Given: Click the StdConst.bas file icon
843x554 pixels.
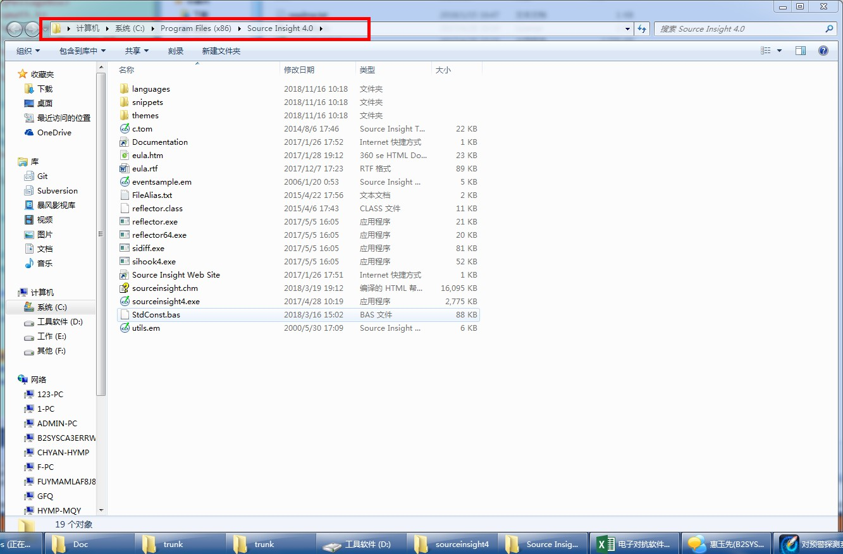Looking at the screenshot, I should pyautogui.click(x=125, y=315).
